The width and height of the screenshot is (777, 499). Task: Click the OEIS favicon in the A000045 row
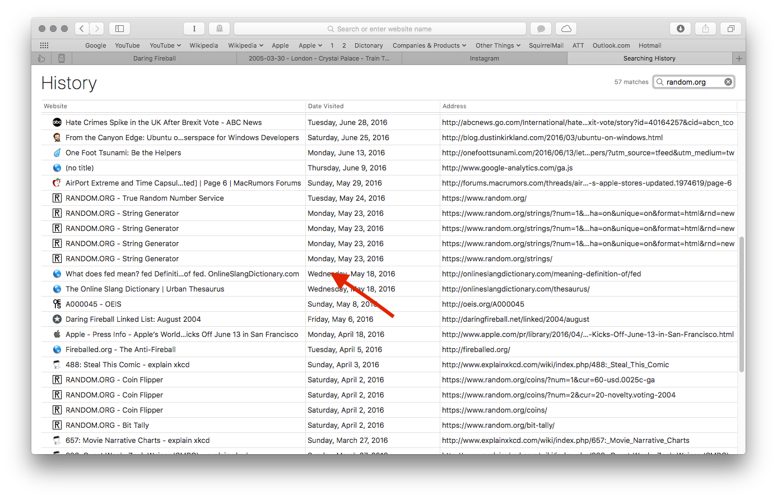click(x=57, y=304)
